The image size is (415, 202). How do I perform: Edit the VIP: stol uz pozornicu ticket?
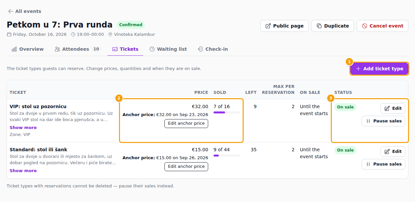[x=393, y=108]
